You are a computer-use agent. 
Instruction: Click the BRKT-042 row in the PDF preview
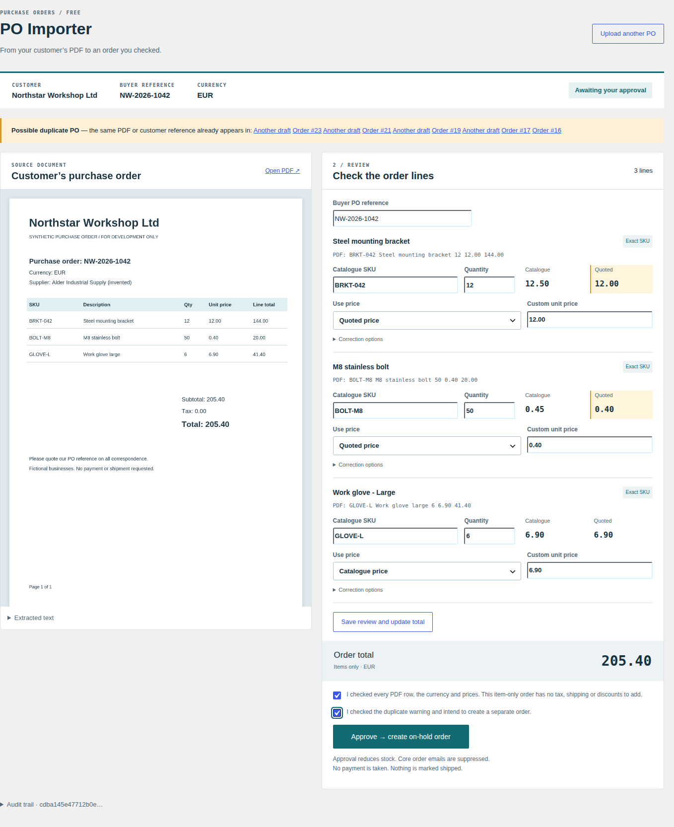pyautogui.click(x=157, y=321)
